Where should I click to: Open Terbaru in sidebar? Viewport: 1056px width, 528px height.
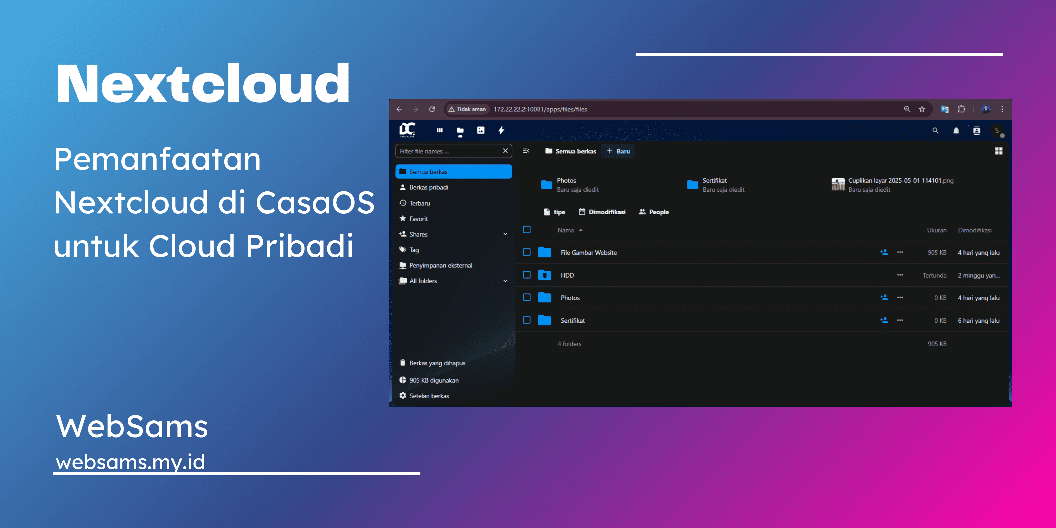coord(453,203)
